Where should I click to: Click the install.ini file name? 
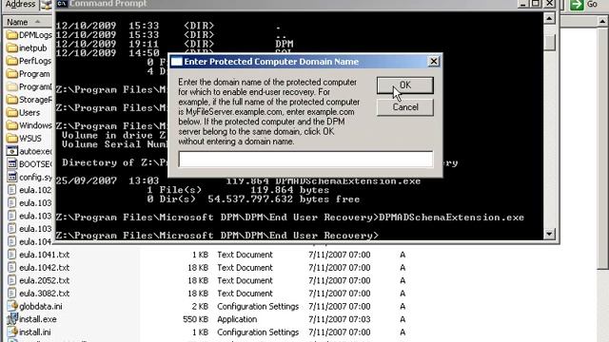click(35, 332)
